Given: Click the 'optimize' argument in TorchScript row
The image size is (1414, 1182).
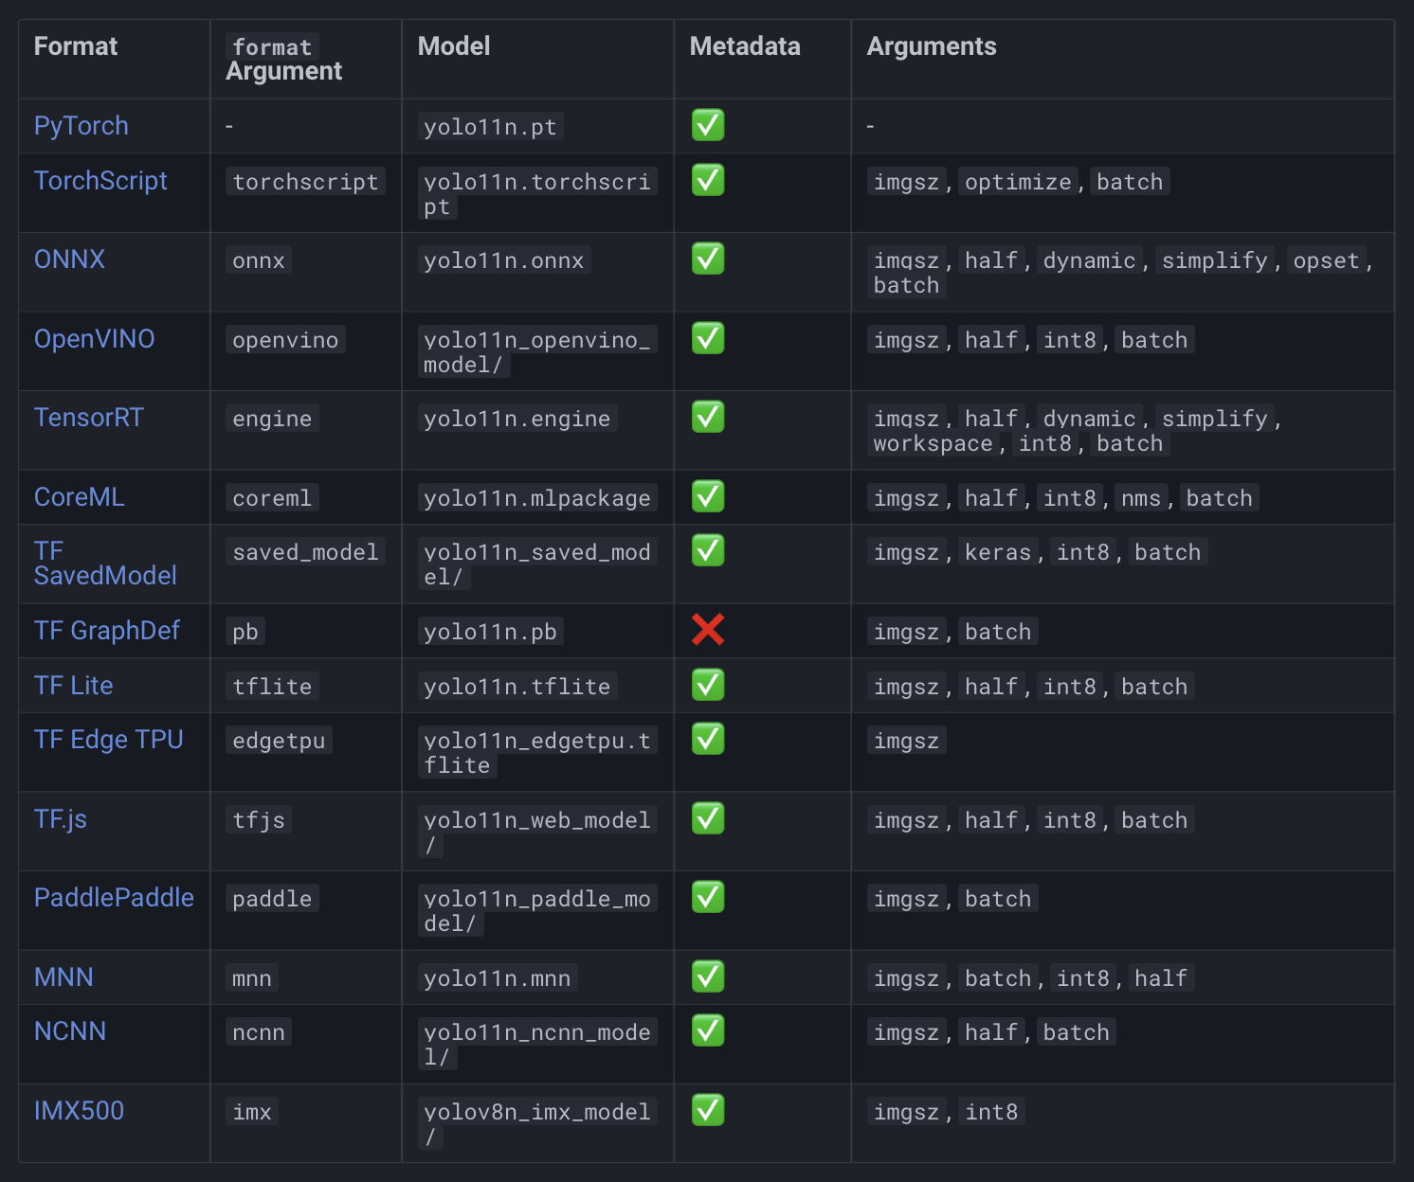Looking at the screenshot, I should tap(1018, 182).
